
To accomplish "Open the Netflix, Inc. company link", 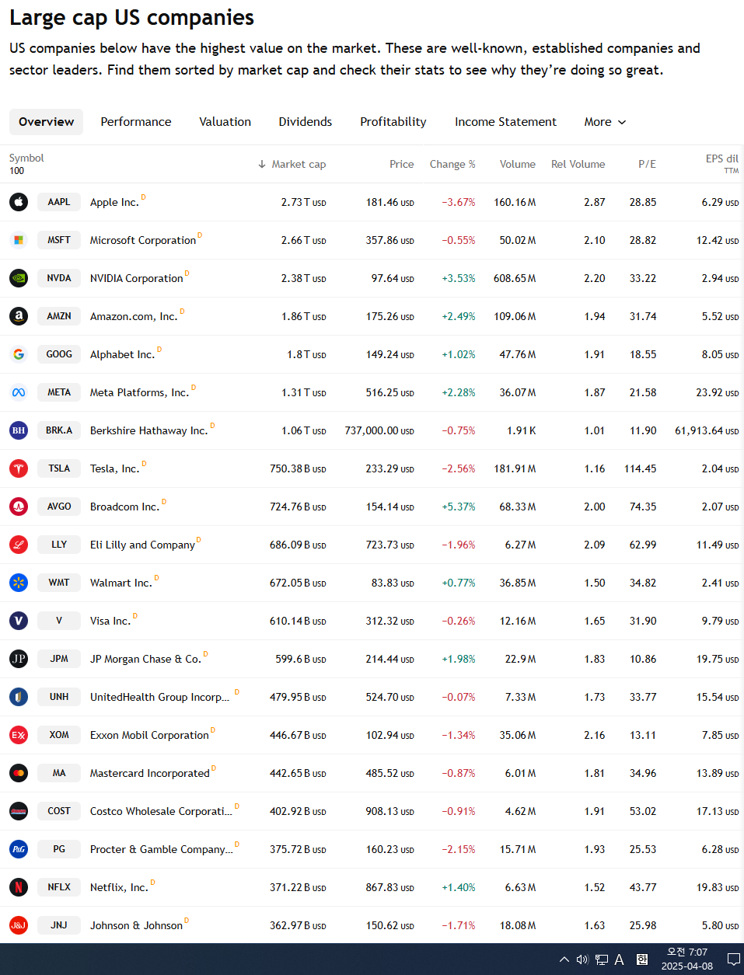I will 119,888.
